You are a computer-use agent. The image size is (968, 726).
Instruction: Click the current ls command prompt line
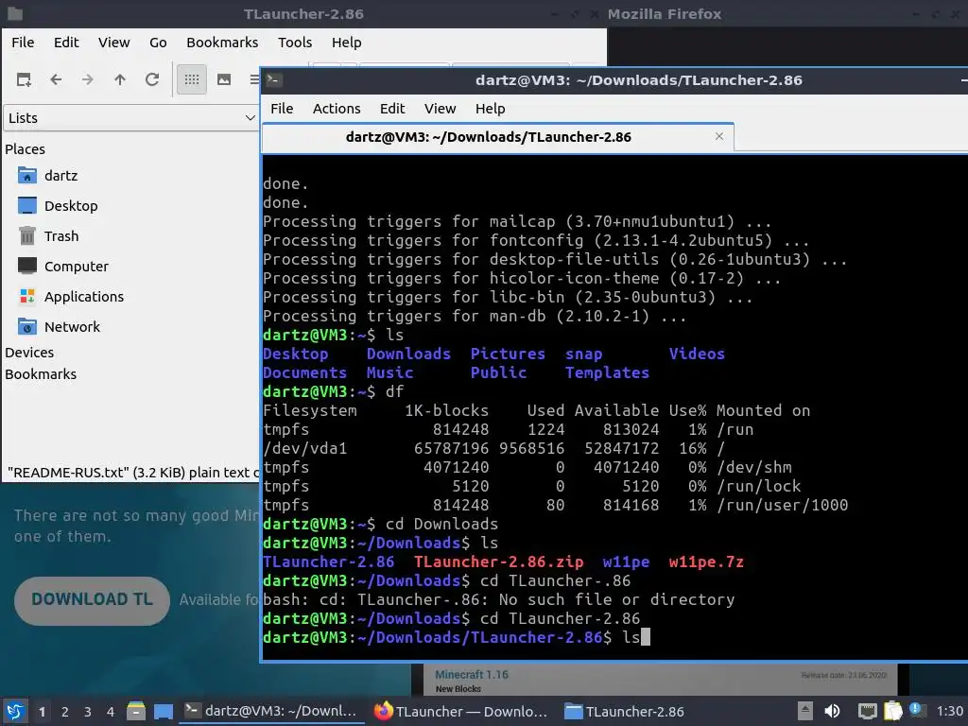457,637
